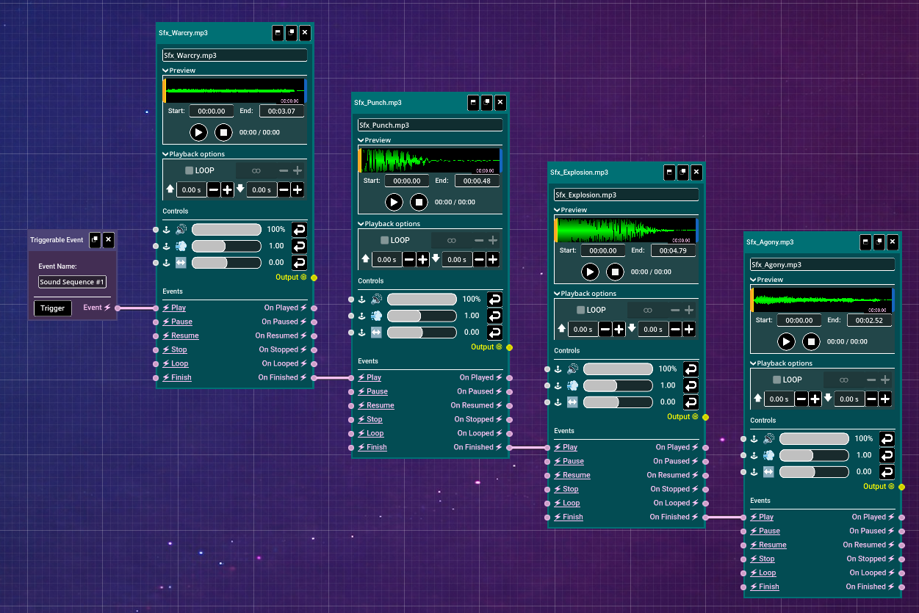Toggle LOOP checkbox on Sfx_Explosion

(581, 310)
